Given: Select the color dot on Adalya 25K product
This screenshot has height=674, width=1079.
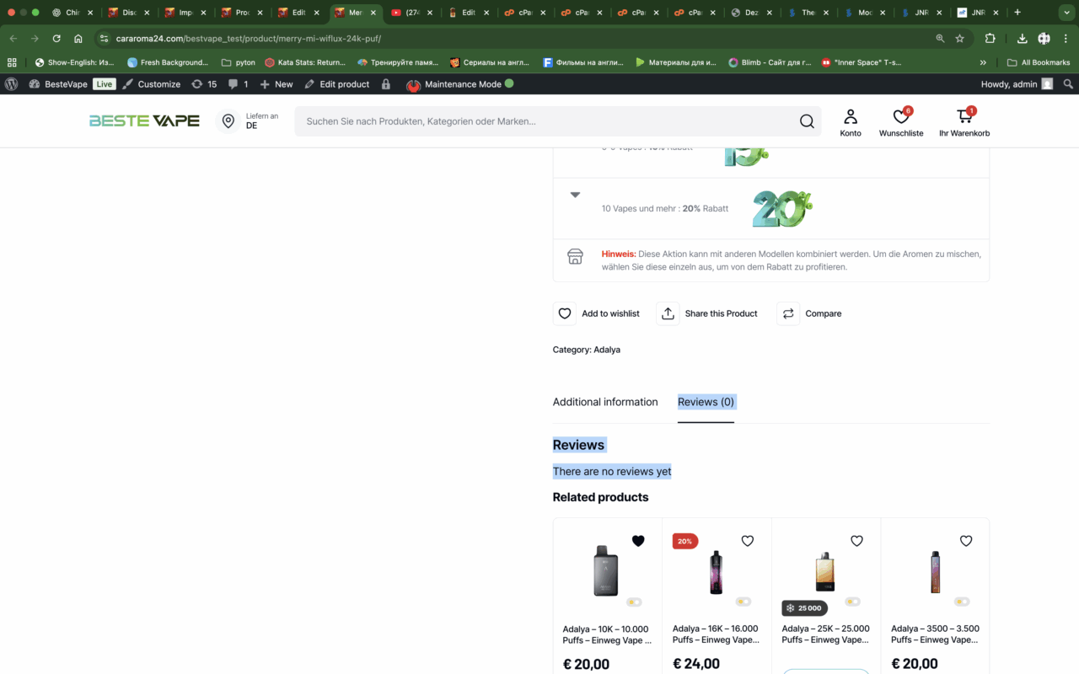Looking at the screenshot, I should (x=852, y=602).
